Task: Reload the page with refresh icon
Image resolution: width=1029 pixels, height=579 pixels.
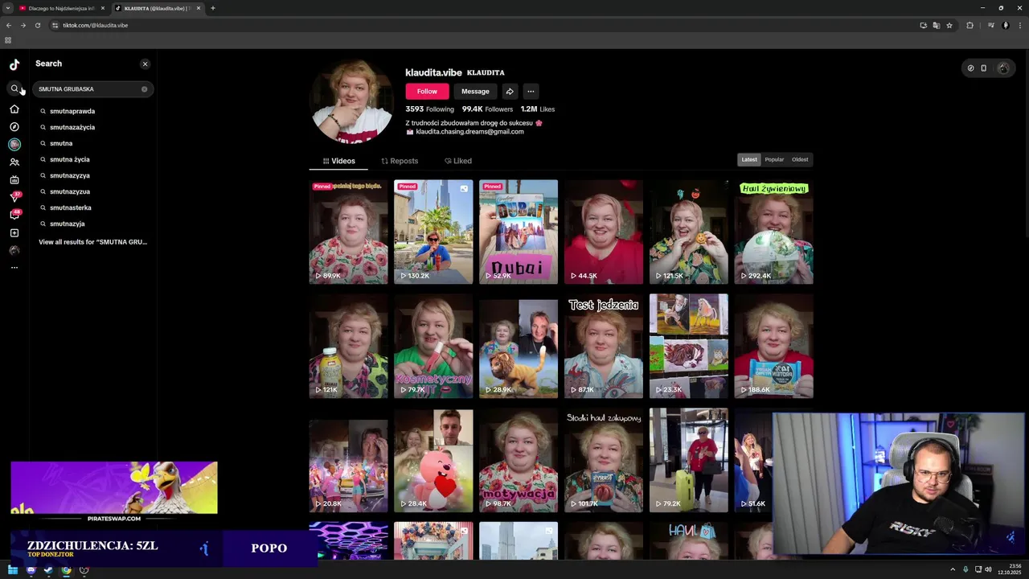Action: 37,25
